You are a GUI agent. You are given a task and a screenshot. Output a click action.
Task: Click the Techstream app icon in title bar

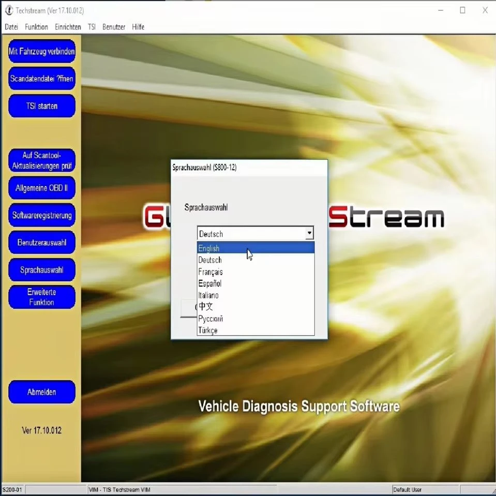(x=9, y=10)
